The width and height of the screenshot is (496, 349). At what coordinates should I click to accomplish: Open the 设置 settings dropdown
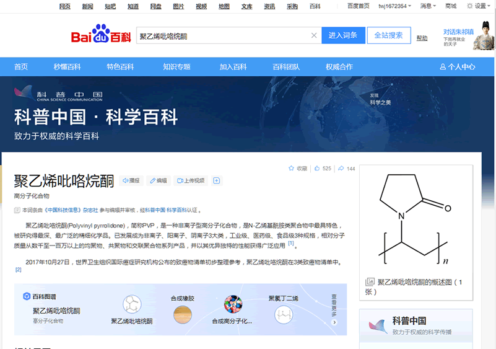coord(479,6)
